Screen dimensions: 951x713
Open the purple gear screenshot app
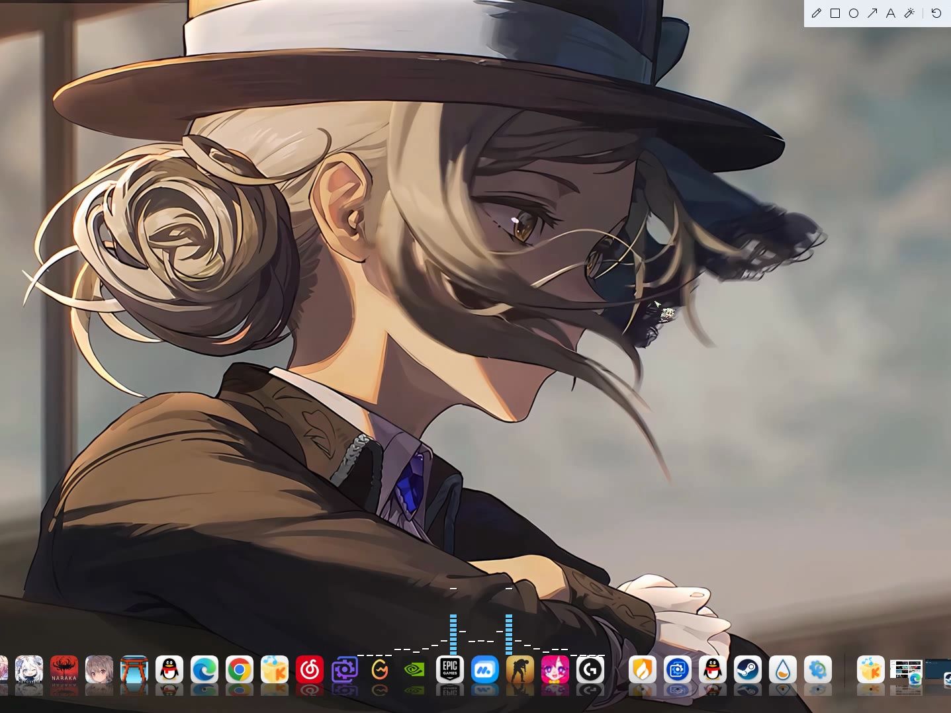pos(345,669)
